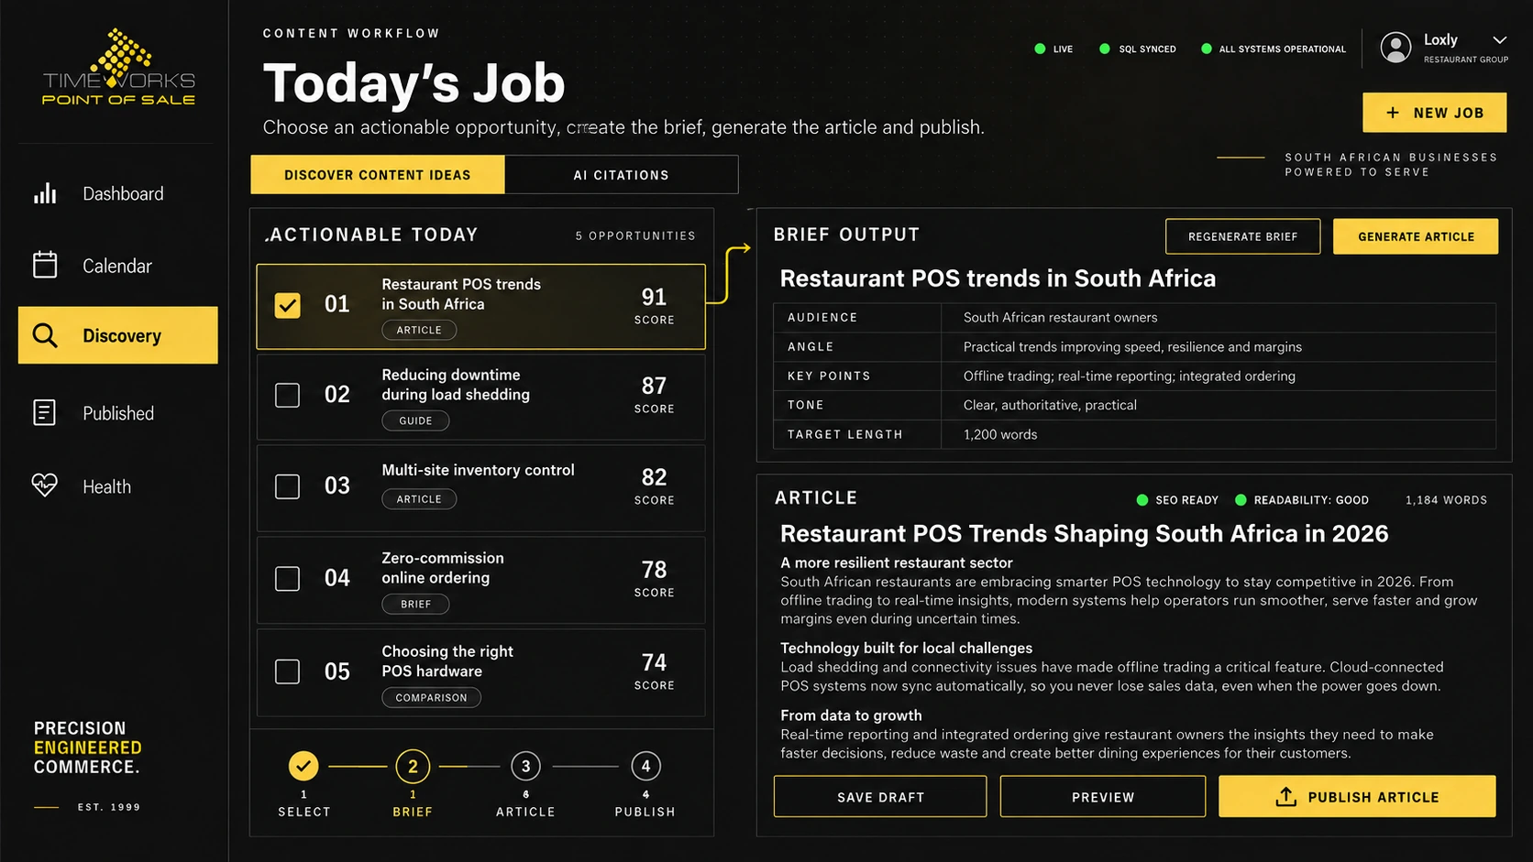This screenshot has height=862, width=1533.
Task: Click the Health heart icon
Action: tap(44, 486)
